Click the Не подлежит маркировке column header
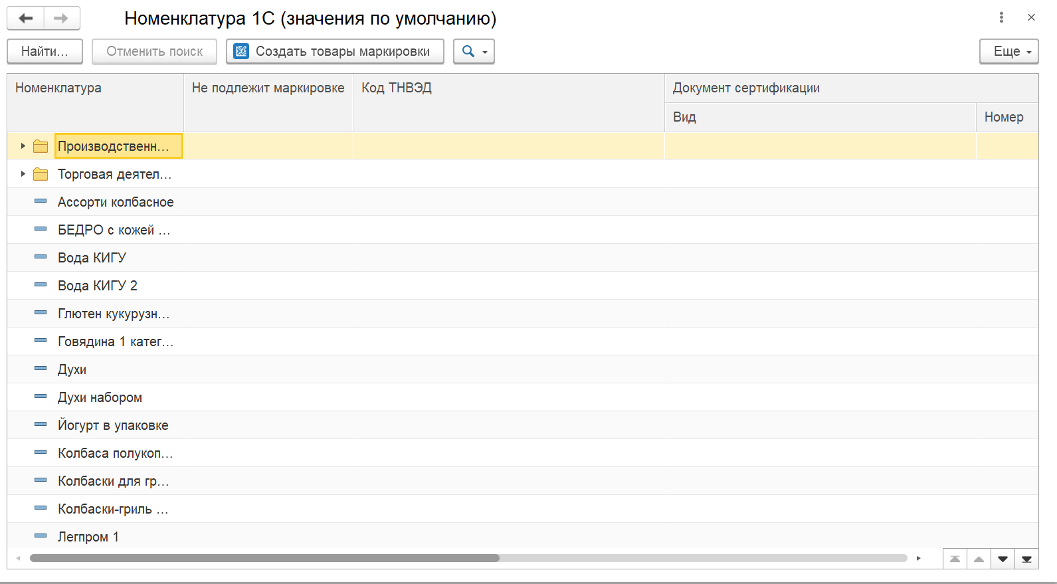This screenshot has width=1057, height=584. [x=268, y=102]
